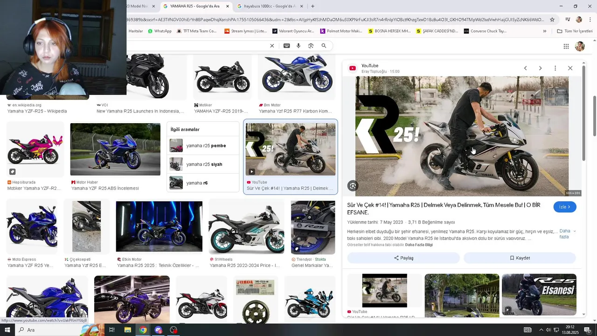
Task: Show more bookmarks chevron
Action: pos(544,31)
